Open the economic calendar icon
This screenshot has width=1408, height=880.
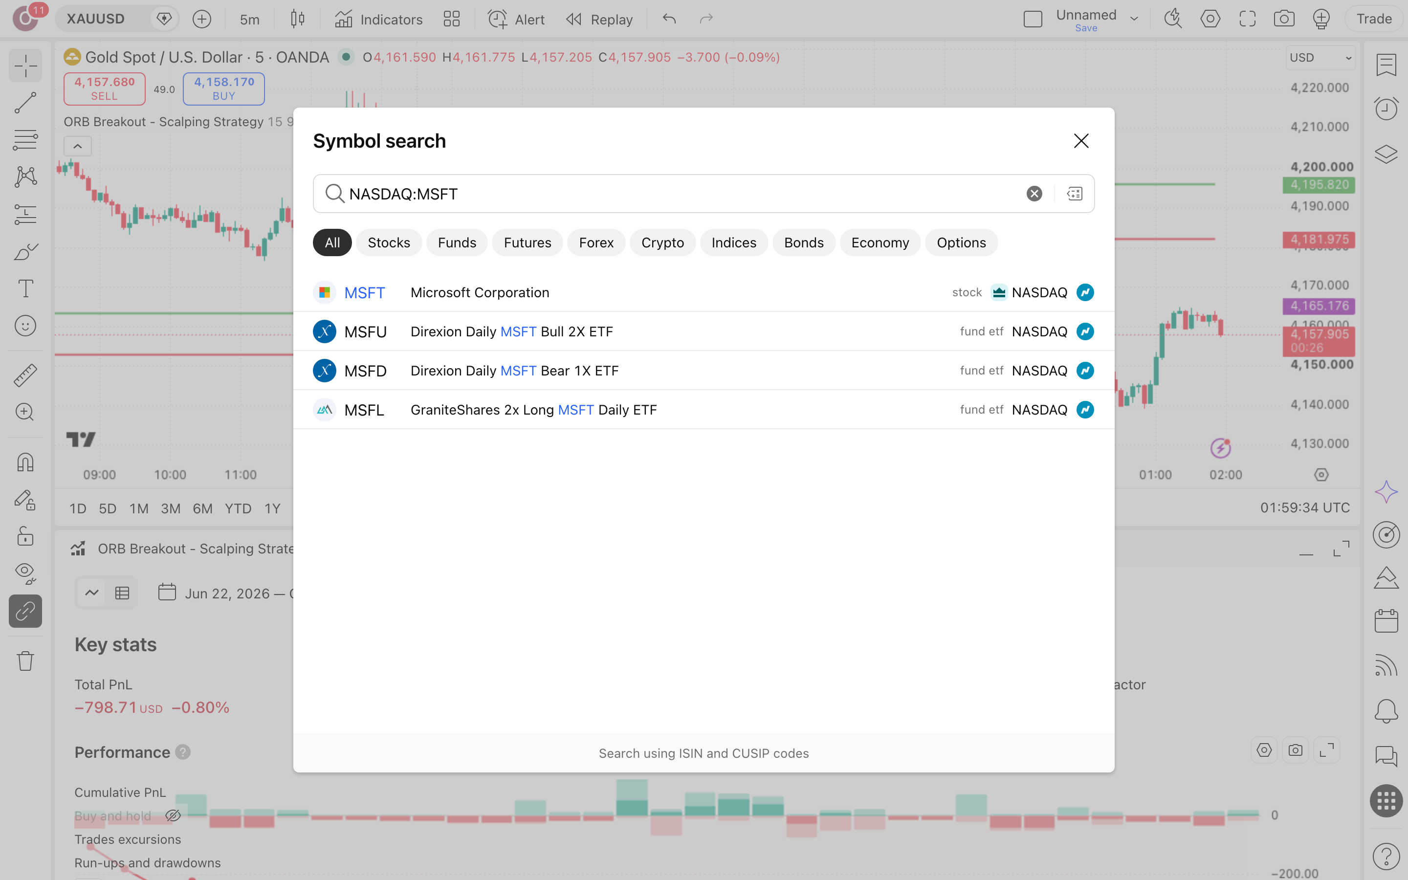pyautogui.click(x=1386, y=621)
